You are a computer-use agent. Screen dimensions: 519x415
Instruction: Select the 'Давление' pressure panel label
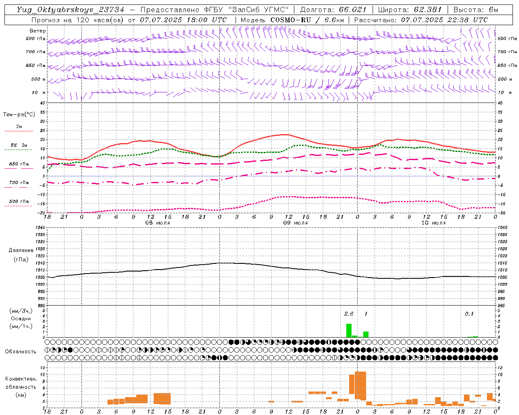(x=21, y=250)
